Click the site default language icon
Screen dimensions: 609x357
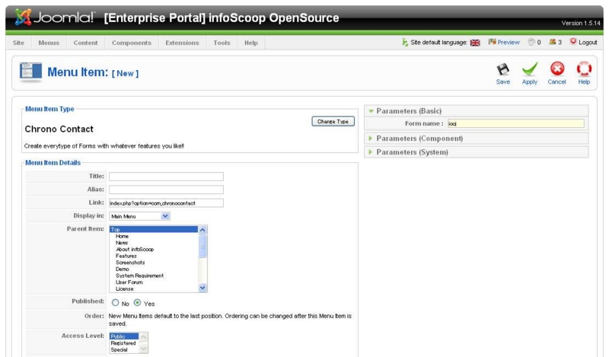click(405, 42)
